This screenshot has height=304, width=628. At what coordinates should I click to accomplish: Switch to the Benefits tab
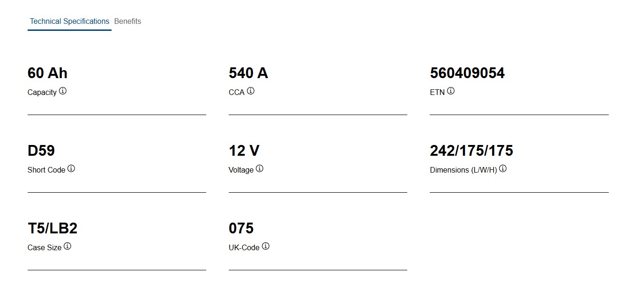click(127, 22)
